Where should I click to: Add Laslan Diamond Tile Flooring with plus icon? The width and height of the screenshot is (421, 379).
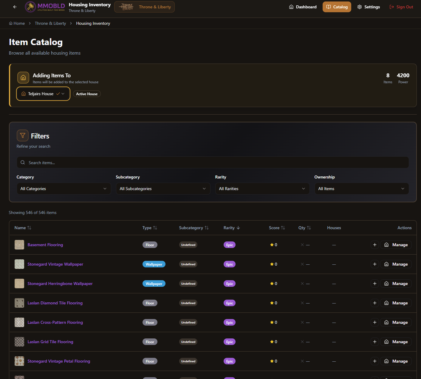pos(375,303)
